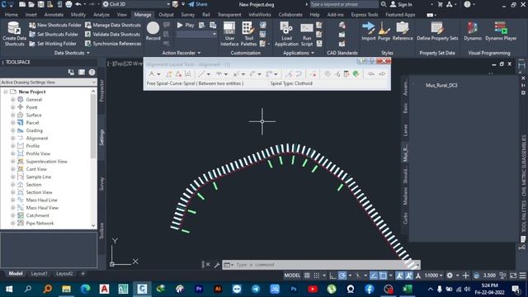The image size is (528, 297).
Task: Select the Mus_Rural_DC3 palette item
Action: tap(441, 85)
